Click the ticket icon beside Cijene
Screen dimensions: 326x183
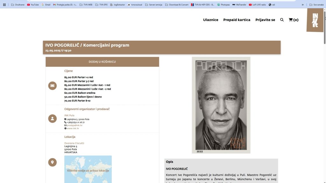click(x=53, y=85)
